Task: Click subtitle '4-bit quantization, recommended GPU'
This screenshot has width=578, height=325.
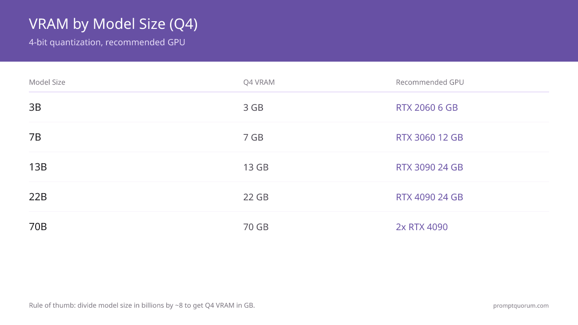Action: coord(107,42)
